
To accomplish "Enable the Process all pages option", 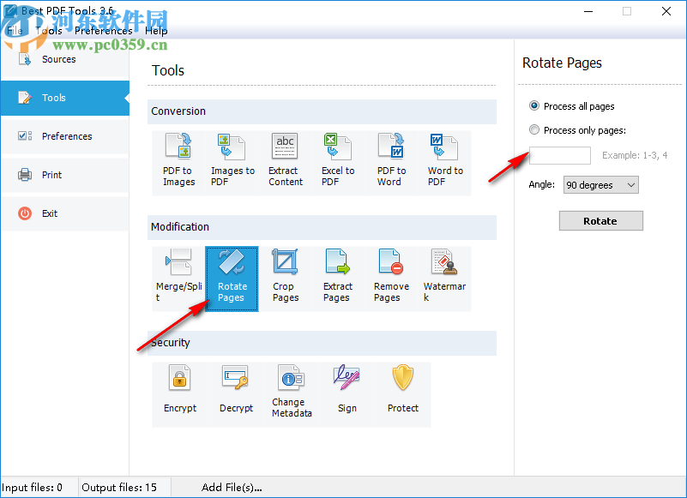I will point(535,106).
